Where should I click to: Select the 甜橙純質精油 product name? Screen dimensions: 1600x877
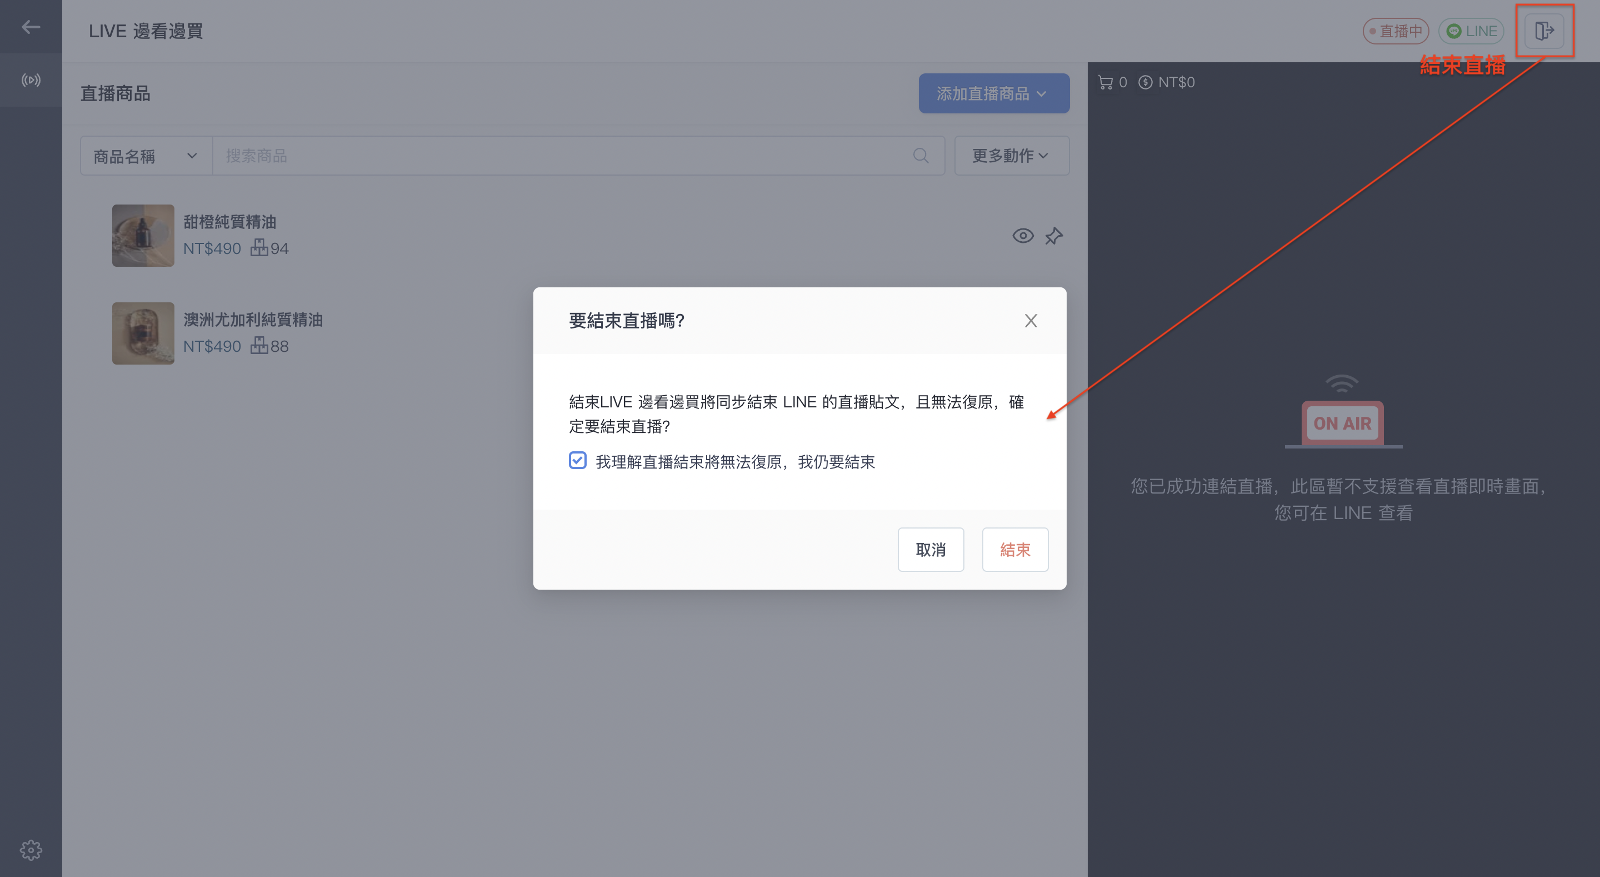click(230, 222)
